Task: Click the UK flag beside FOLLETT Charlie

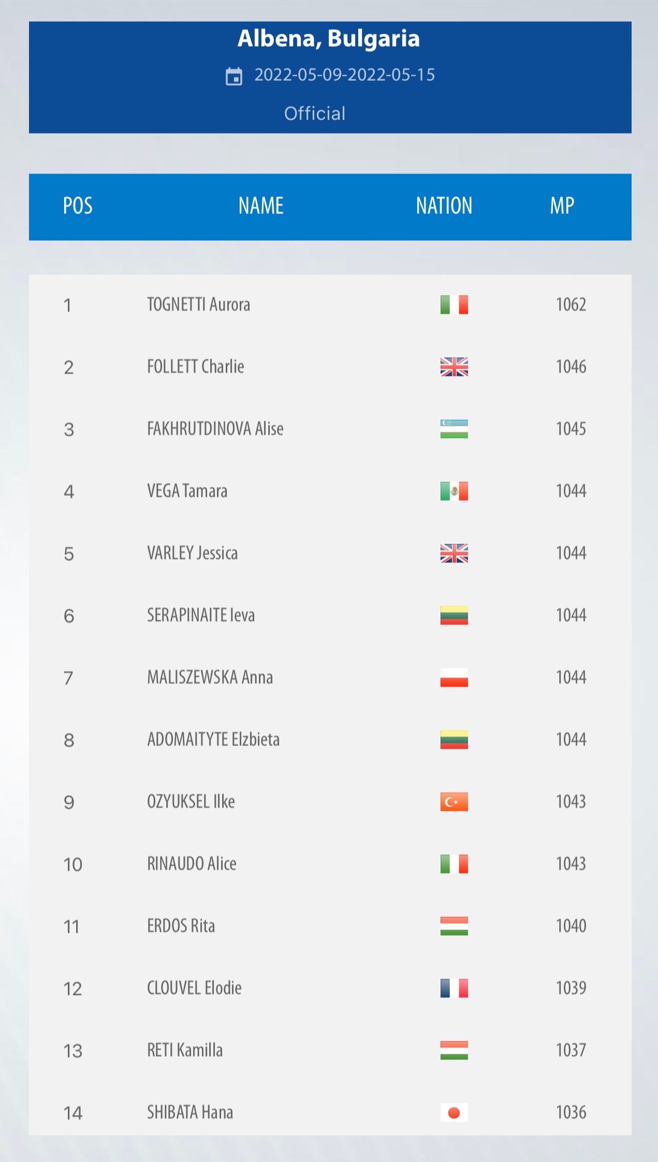Action: [x=454, y=367]
